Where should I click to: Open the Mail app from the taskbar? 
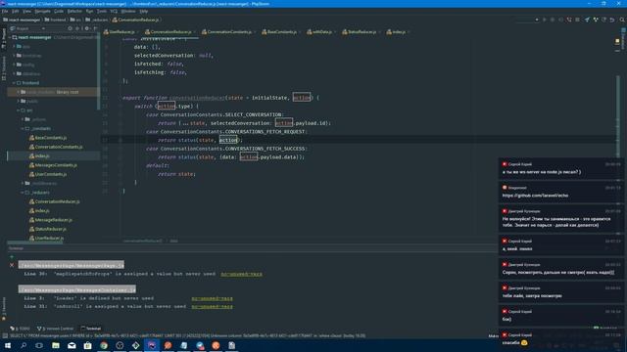coord(72,345)
